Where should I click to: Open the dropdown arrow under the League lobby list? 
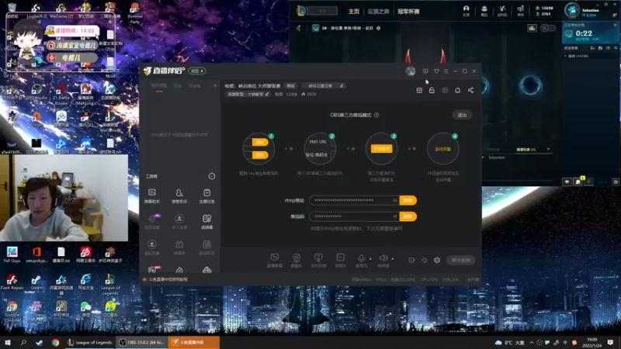click(x=548, y=149)
